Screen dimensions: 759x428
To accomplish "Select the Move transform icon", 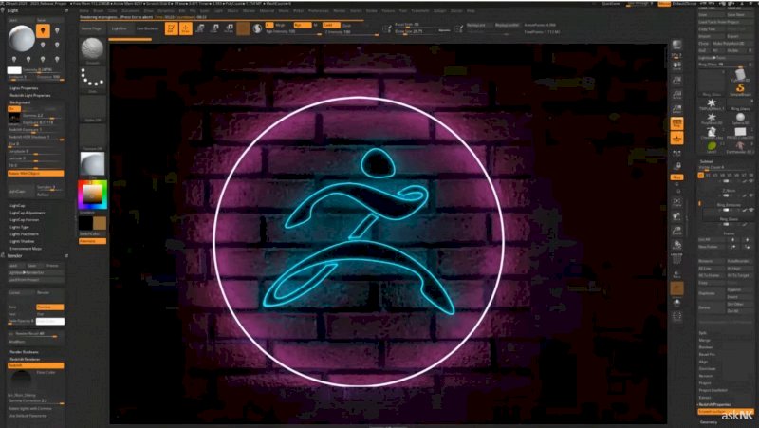I will (x=200, y=28).
